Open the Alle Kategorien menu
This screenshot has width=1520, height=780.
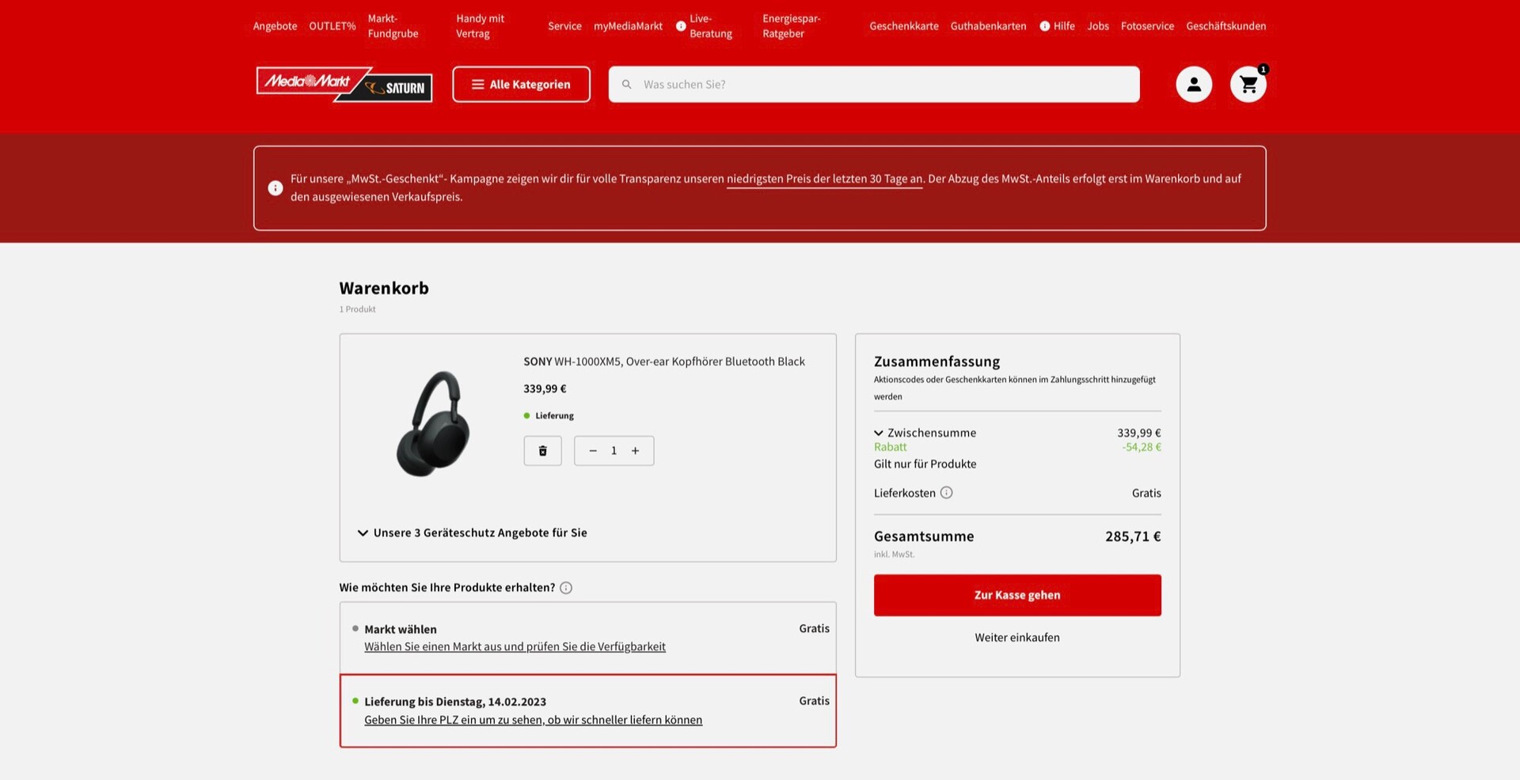click(522, 85)
